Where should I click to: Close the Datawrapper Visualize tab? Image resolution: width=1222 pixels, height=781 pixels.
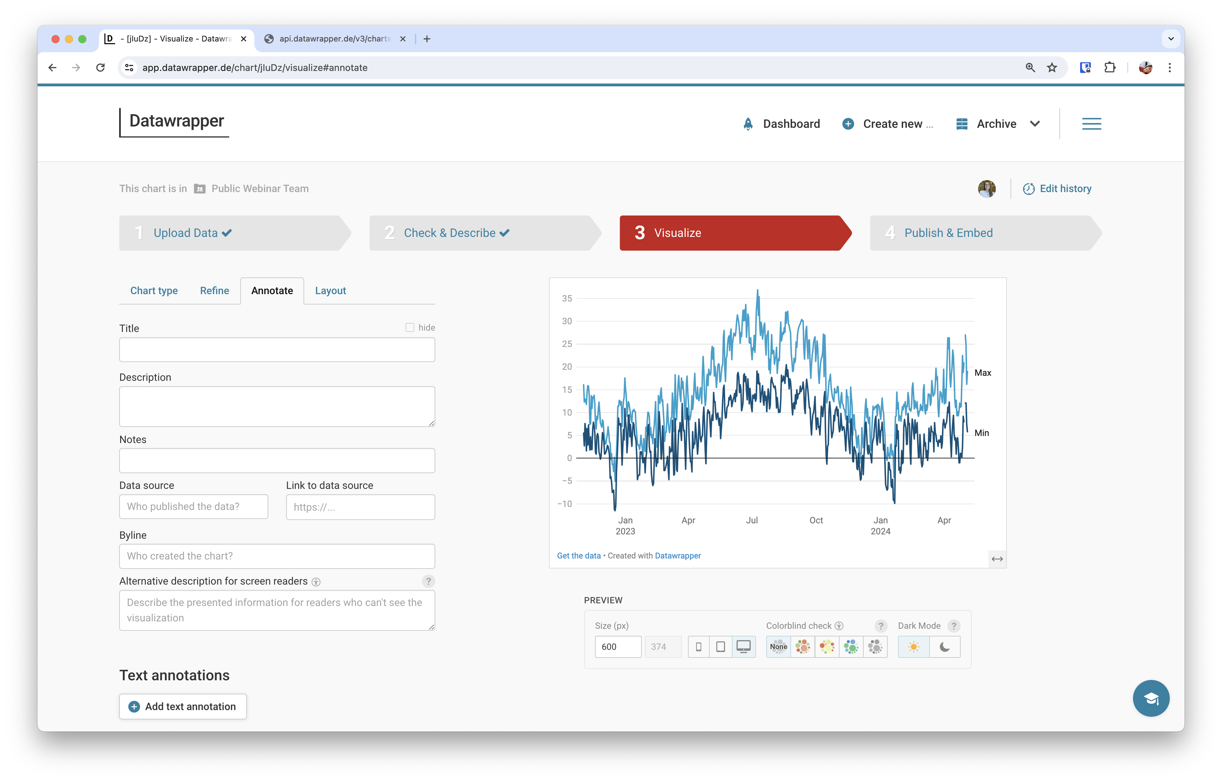pos(244,38)
